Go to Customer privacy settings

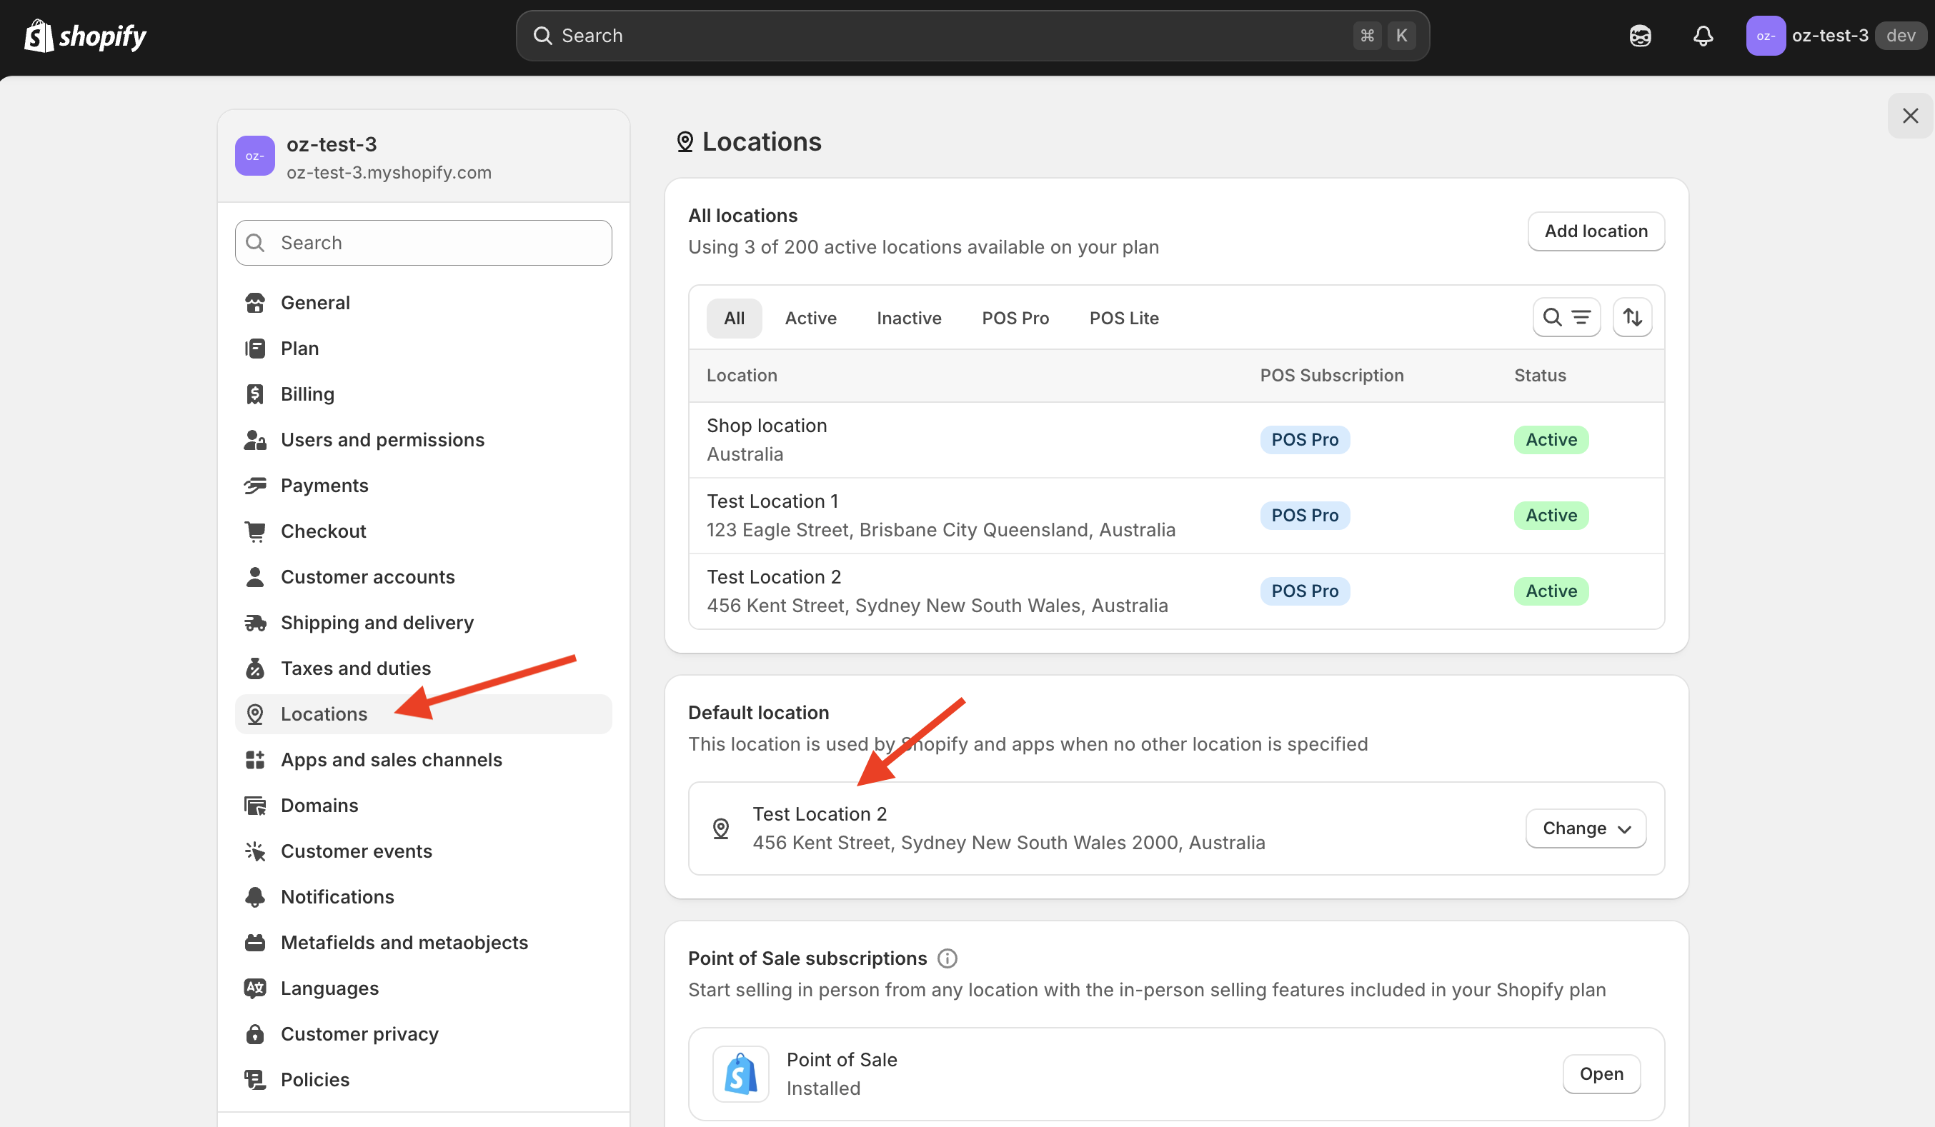[x=359, y=1033]
